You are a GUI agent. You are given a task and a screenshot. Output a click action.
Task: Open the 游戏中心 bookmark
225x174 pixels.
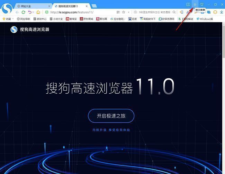(40, 19)
